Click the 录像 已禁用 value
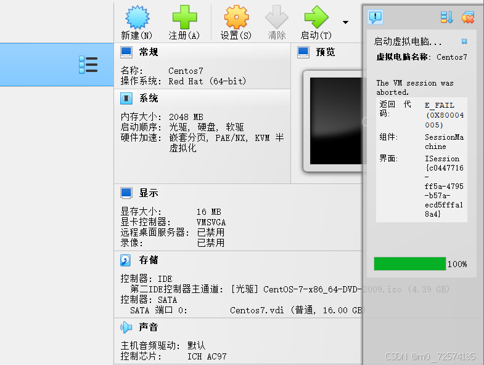The image size is (484, 365). point(211,243)
